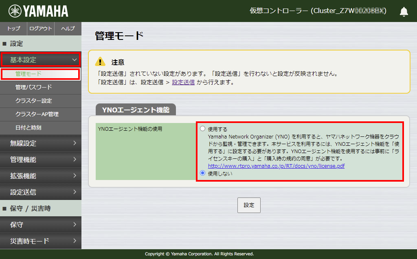
Task: Expand the 管理機能 menu
Action: tap(40, 159)
